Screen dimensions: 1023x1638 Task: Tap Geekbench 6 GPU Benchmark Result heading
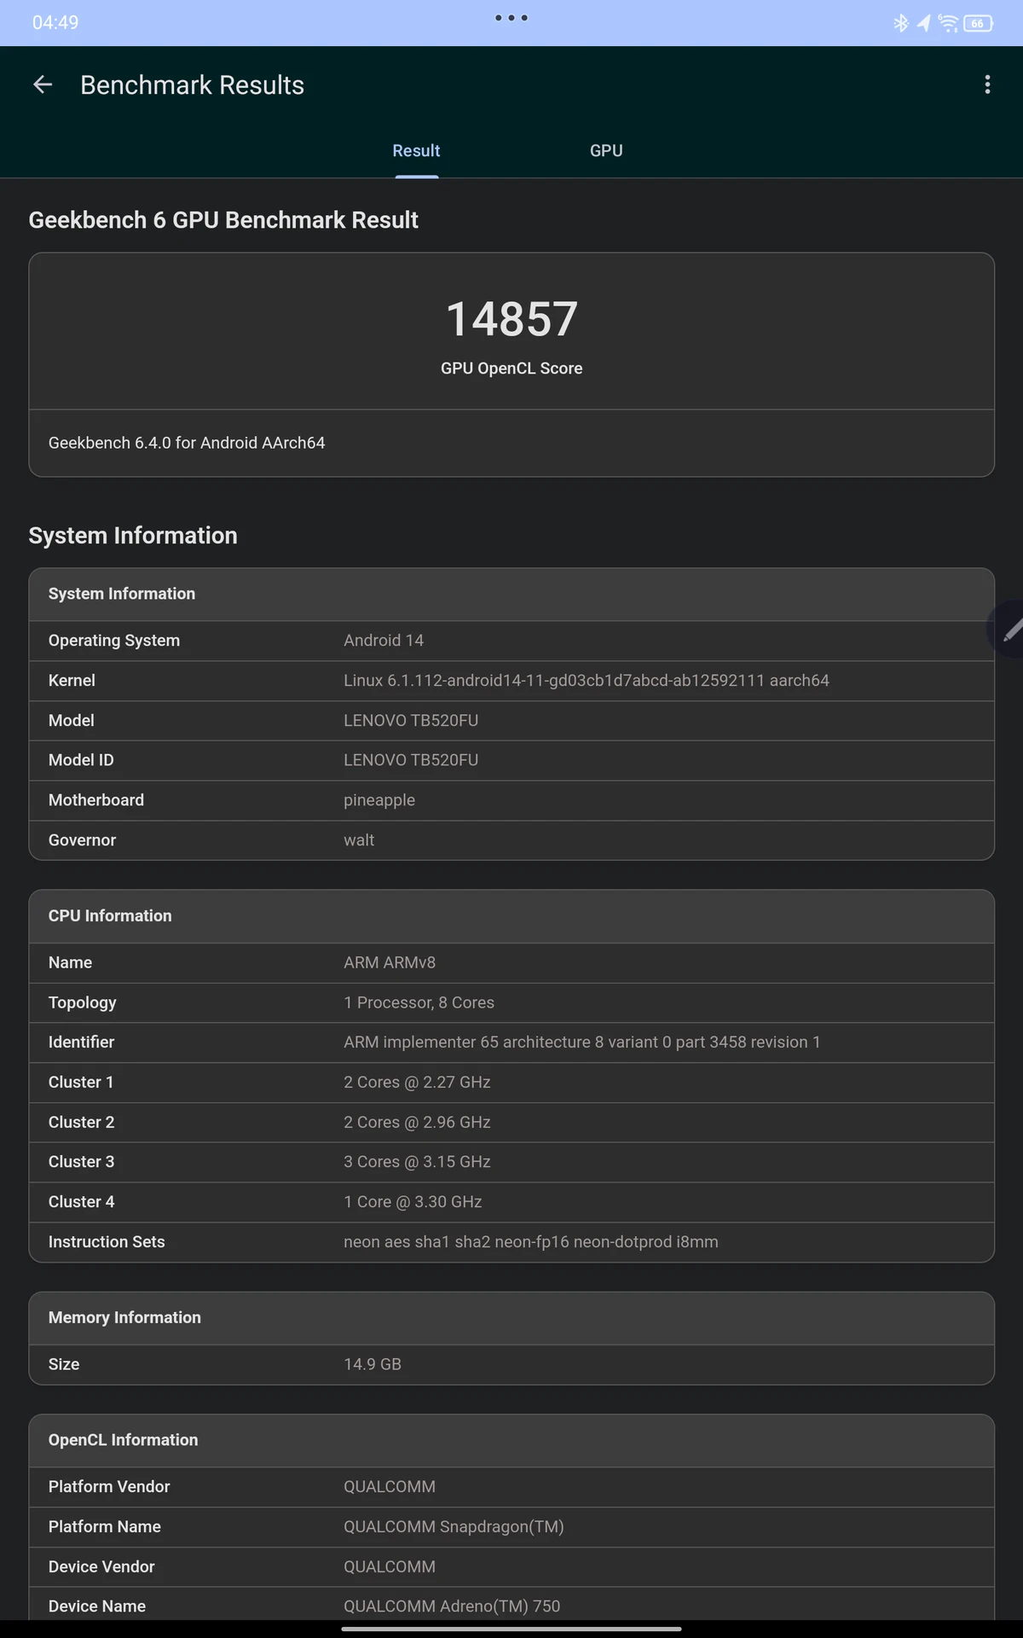coord(223,220)
